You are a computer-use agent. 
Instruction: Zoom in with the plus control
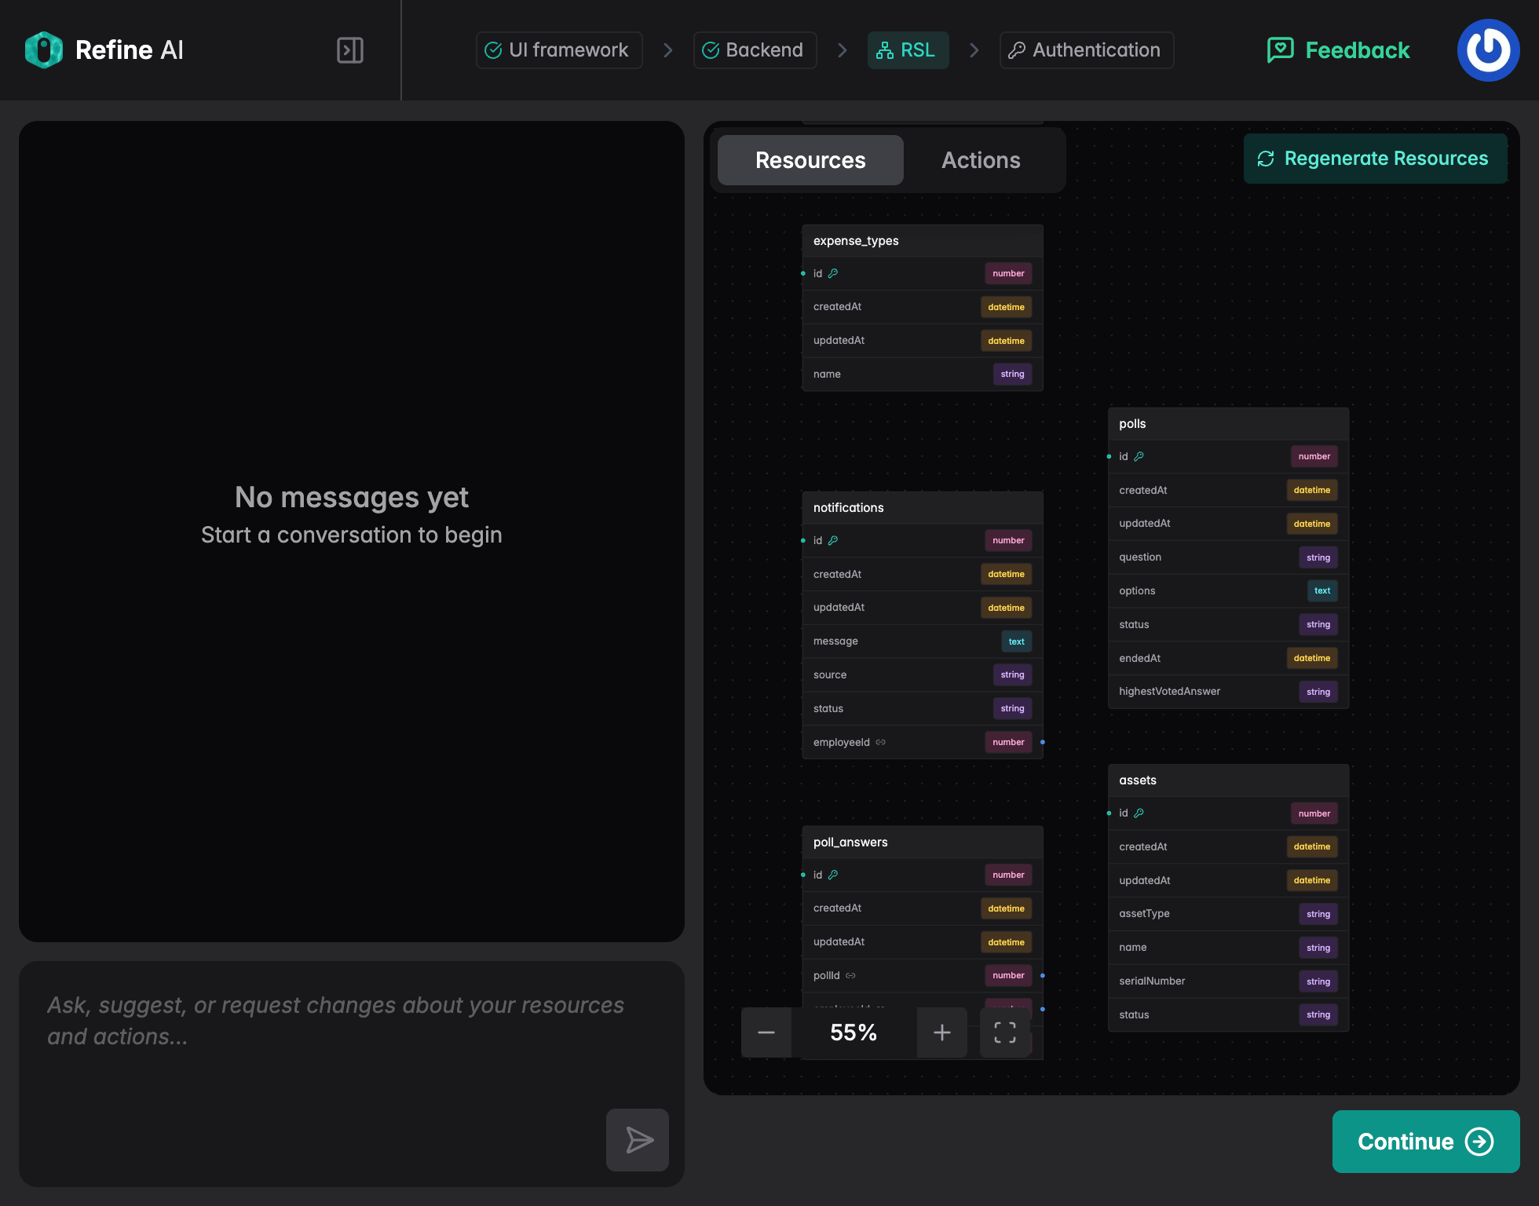[941, 1032]
